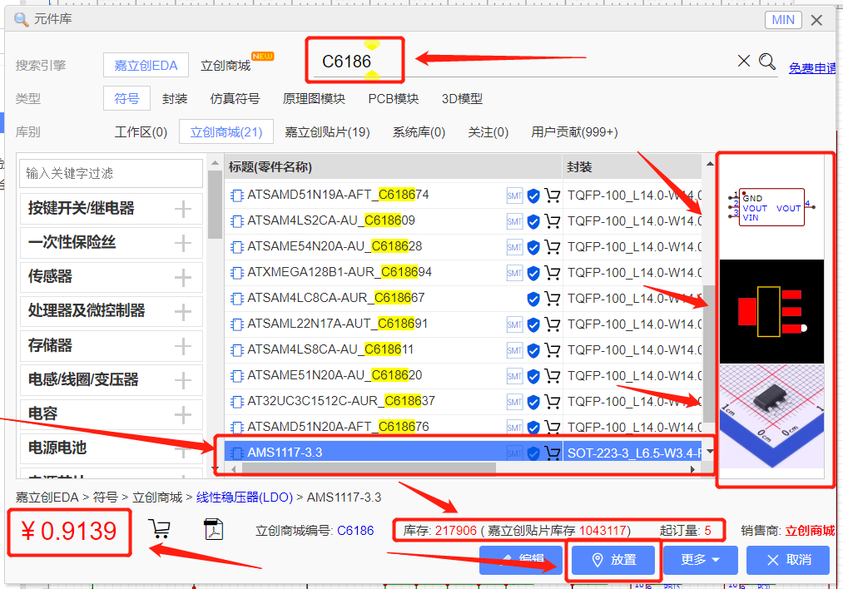Click the magnifier search icon
The image size is (843, 589).
(x=766, y=62)
